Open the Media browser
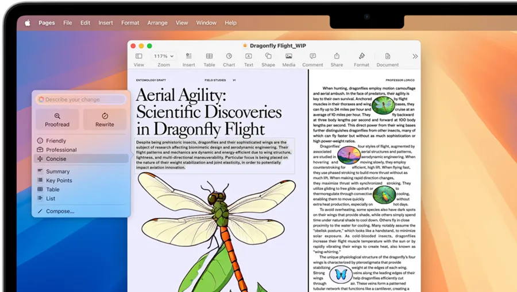Screen dimensions: 517x292 coord(288,56)
